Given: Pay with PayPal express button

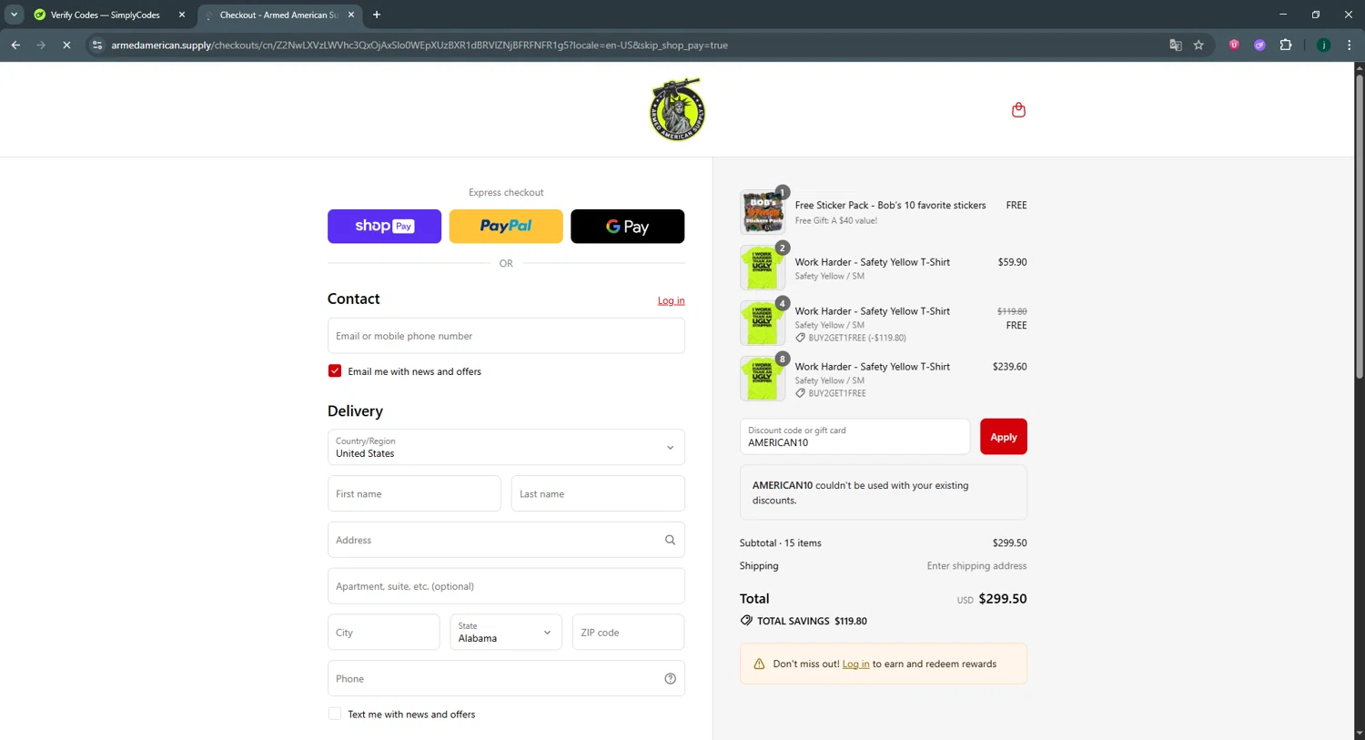Looking at the screenshot, I should pos(506,226).
